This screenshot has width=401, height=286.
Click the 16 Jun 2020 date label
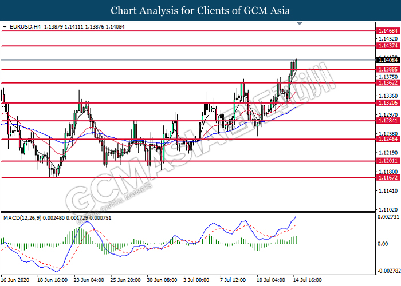(x=15, y=280)
